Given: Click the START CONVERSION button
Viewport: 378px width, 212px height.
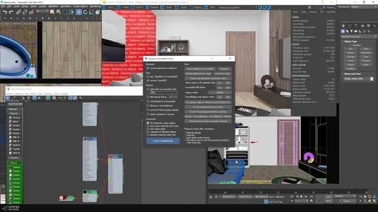Looking at the screenshot, I should 163,141.
